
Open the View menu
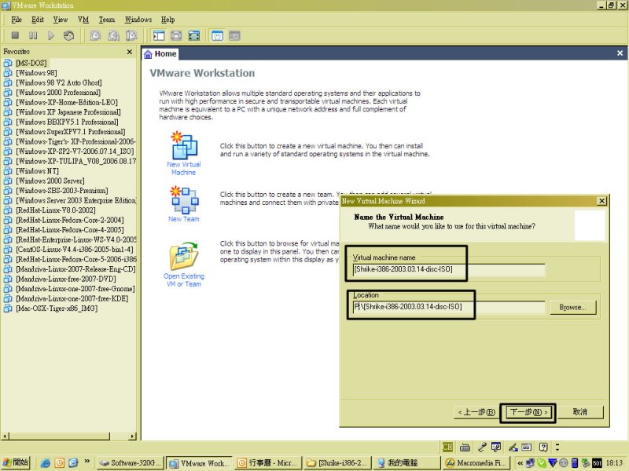(61, 20)
